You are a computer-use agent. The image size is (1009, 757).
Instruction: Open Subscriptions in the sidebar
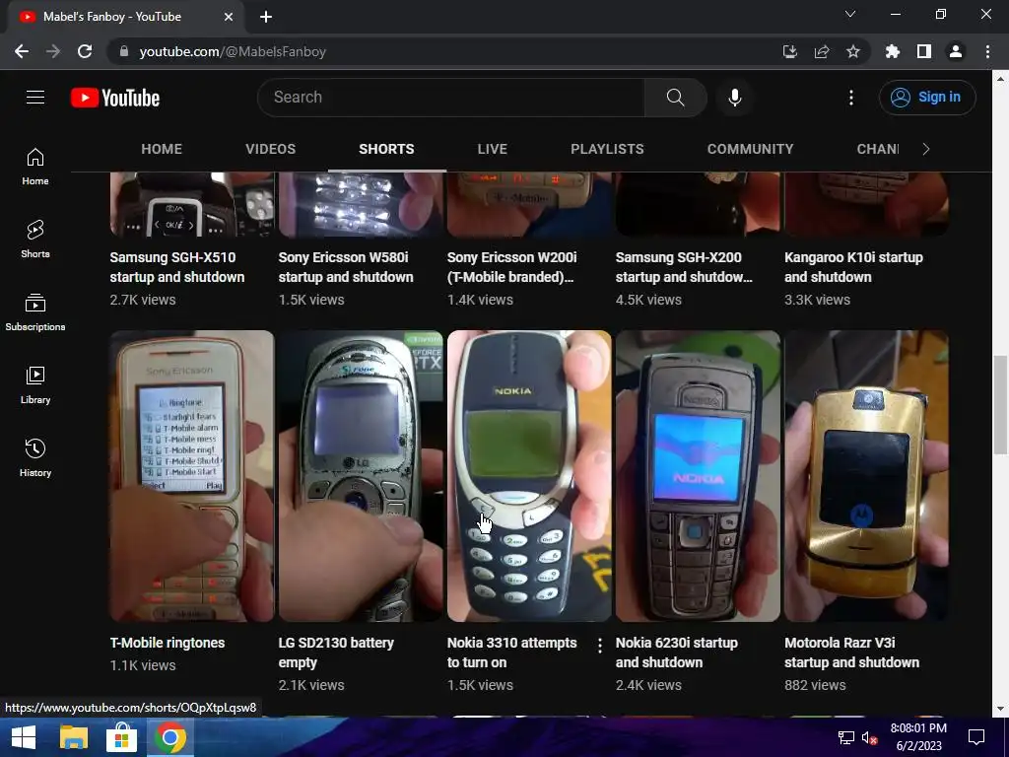coord(35,311)
